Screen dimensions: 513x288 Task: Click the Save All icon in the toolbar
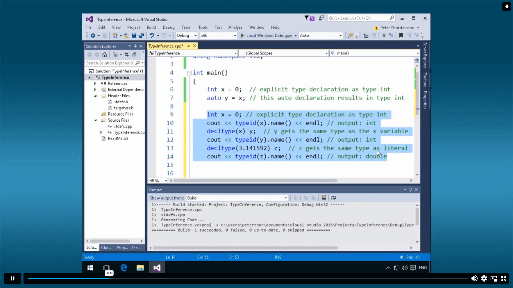click(x=142, y=35)
